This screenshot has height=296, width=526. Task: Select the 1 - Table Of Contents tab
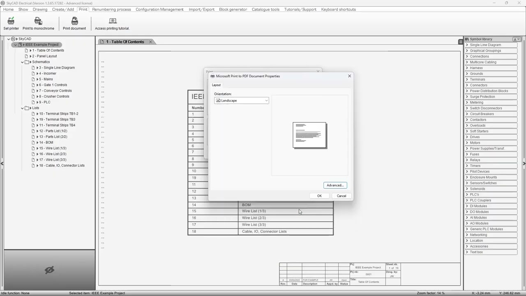point(125,42)
